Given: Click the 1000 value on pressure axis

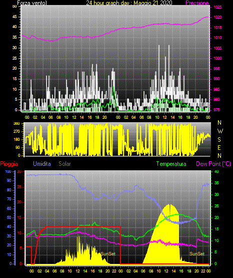Looking at the screenshot, I should click(x=217, y=58).
